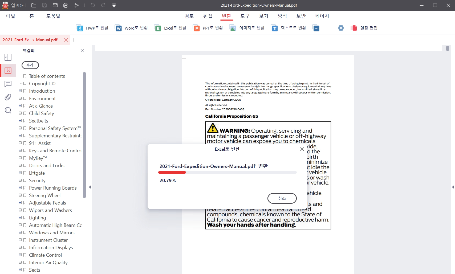Expand the Child Safety bookmark
Screen dimensions: 455x274
tap(20, 113)
